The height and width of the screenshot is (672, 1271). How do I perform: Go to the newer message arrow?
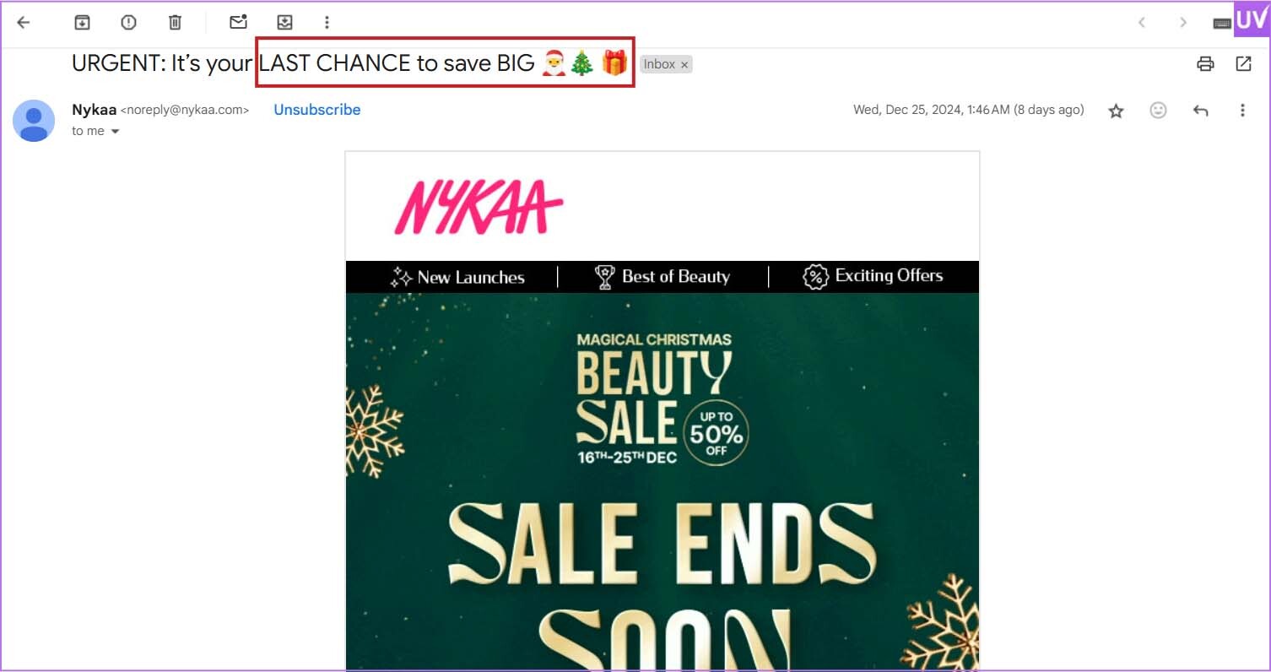click(1142, 23)
